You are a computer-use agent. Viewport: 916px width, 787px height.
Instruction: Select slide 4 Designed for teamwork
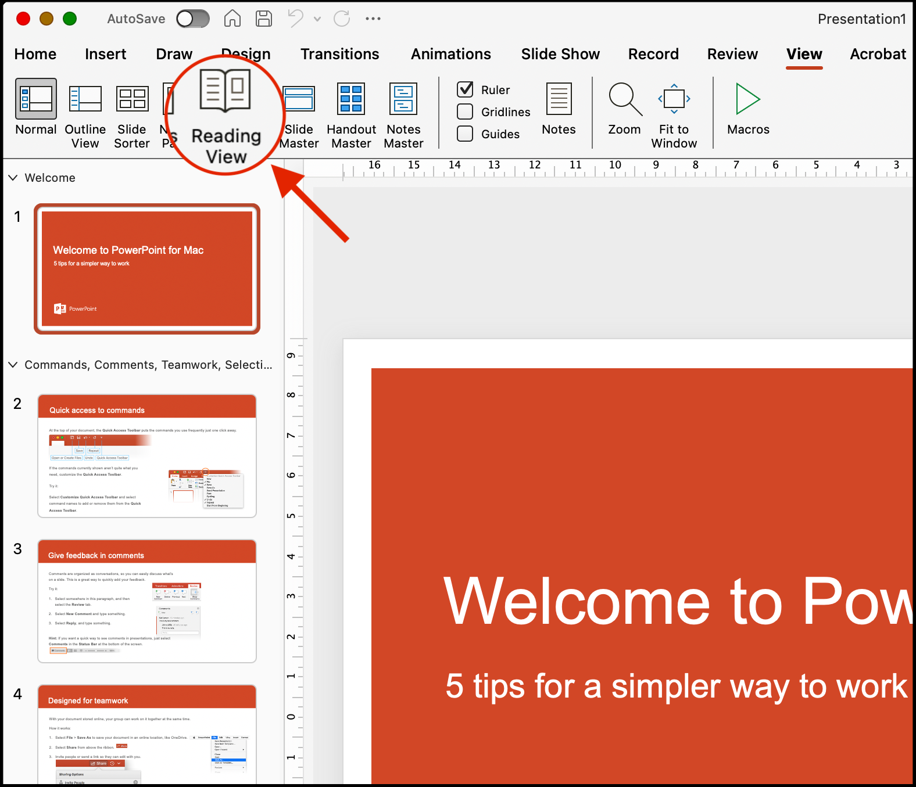147,735
